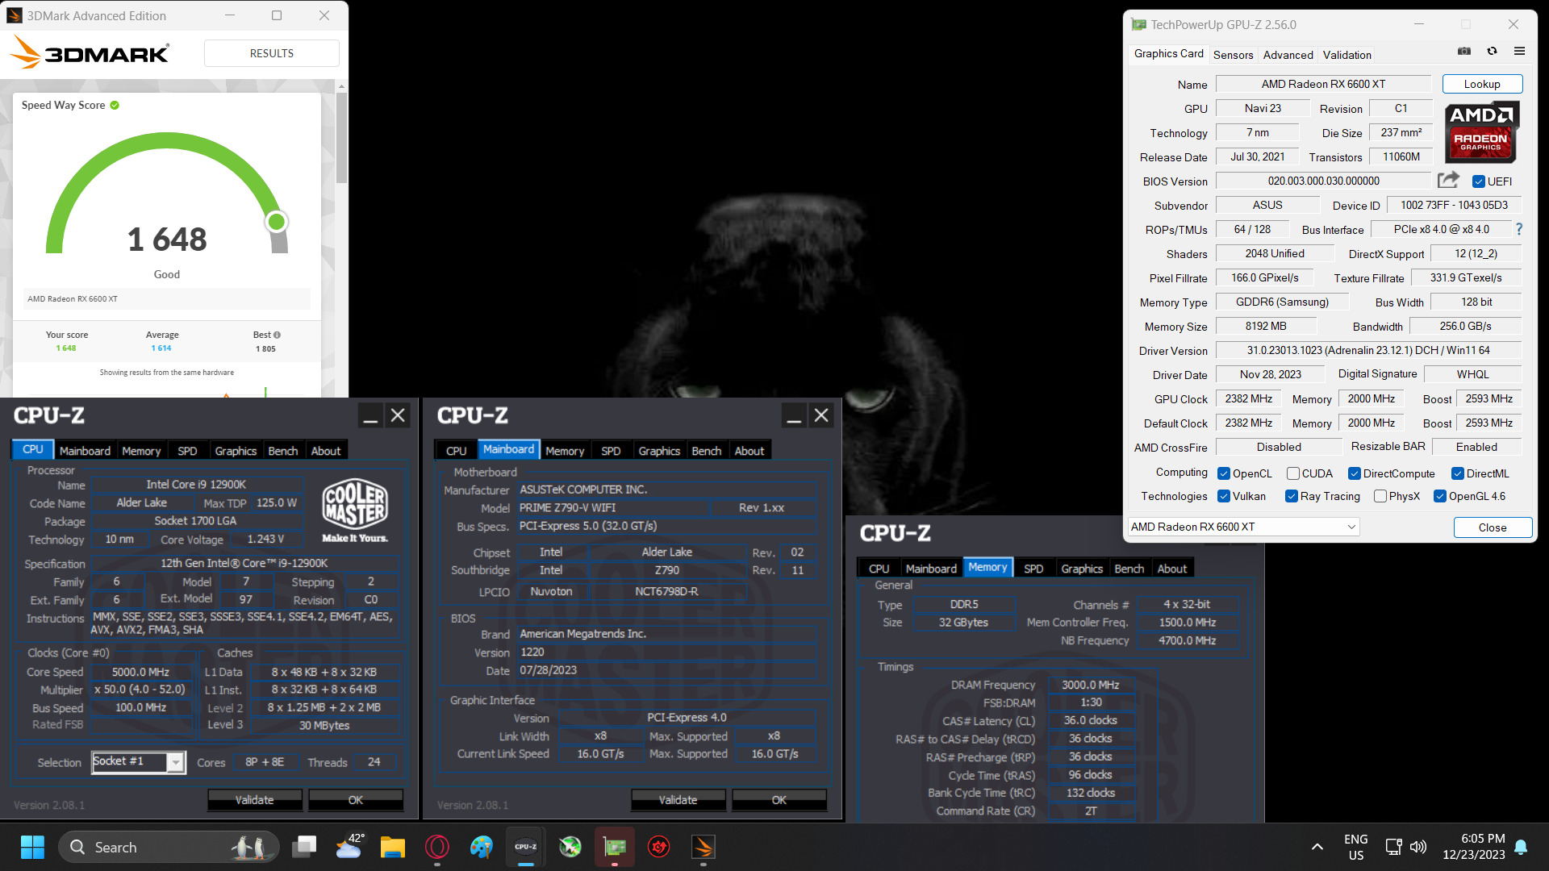Expand the GPU-Z graphics card selector dropdown

point(1243,527)
